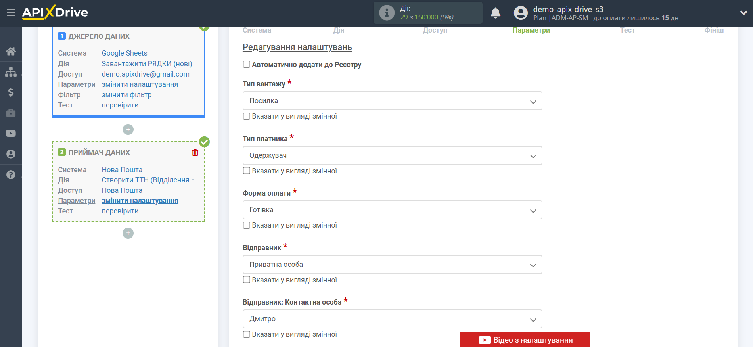This screenshot has height=347, width=753.
Task: Open Google Sheets system link
Action: (125, 53)
